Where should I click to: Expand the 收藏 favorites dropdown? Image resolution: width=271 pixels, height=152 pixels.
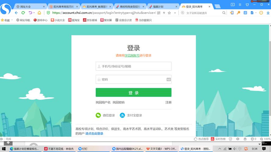coord(12,20)
